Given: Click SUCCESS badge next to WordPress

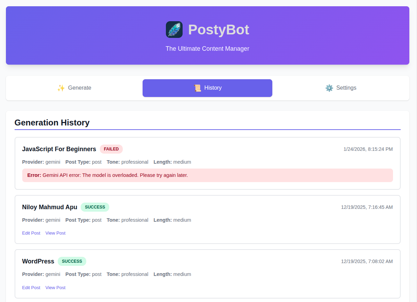Looking at the screenshot, I should (72, 261).
